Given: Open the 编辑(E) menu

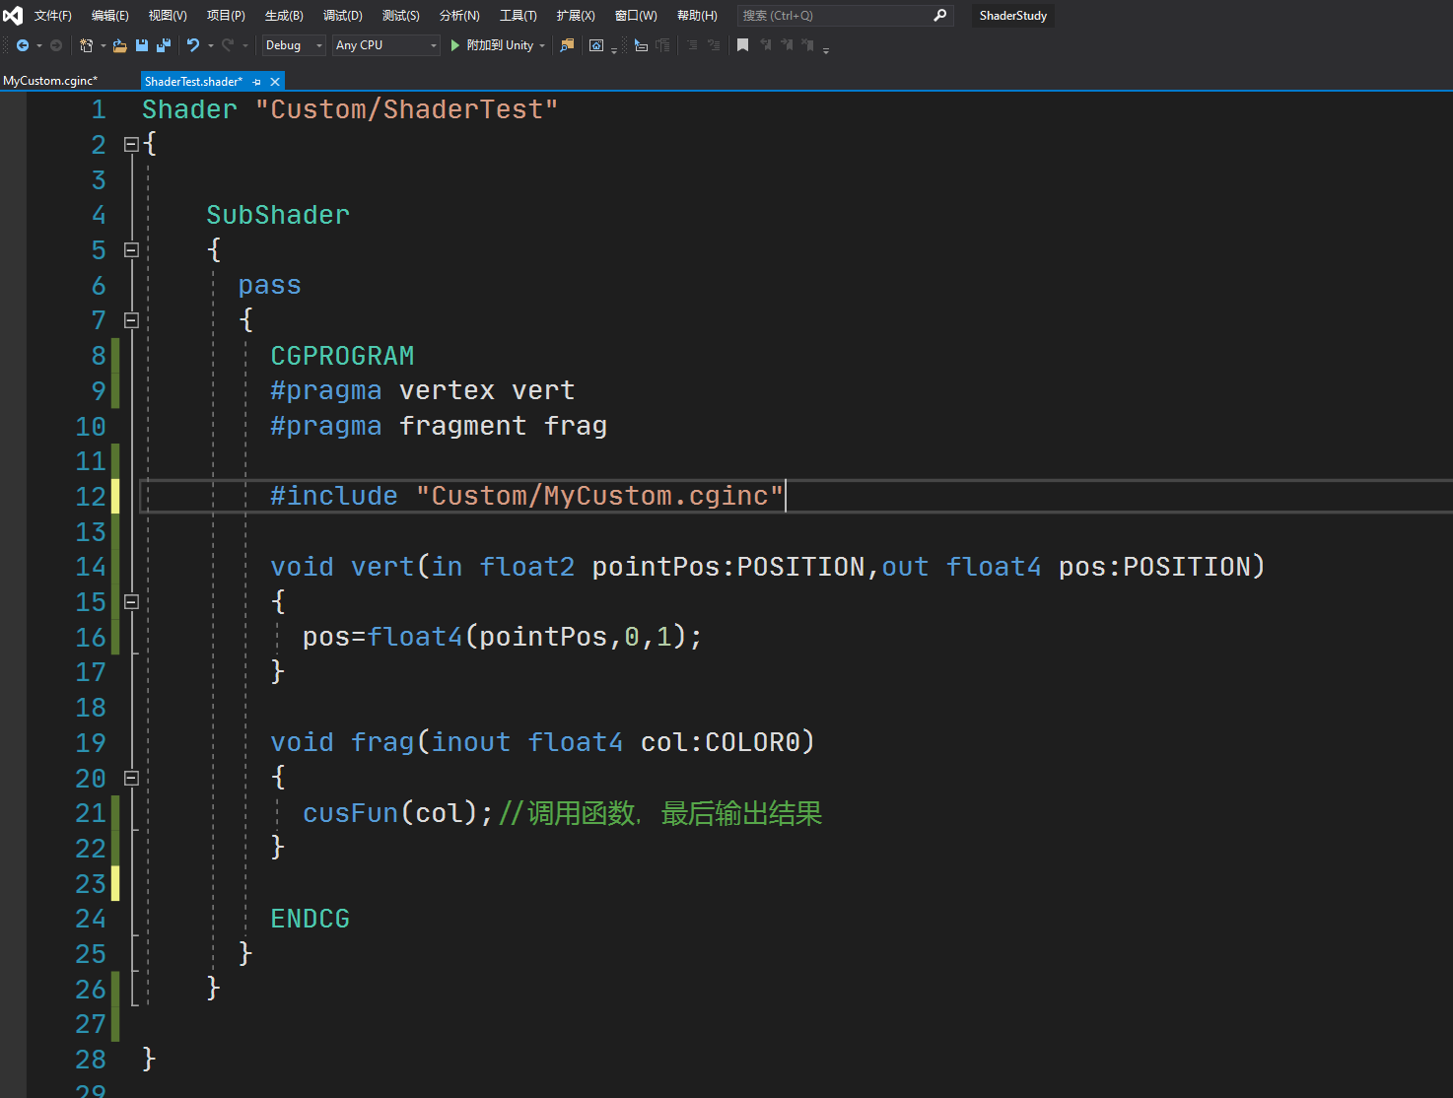Looking at the screenshot, I should pos(110,16).
